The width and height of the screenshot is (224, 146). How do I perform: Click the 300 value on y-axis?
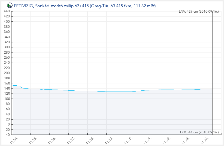[x=7, y=47]
